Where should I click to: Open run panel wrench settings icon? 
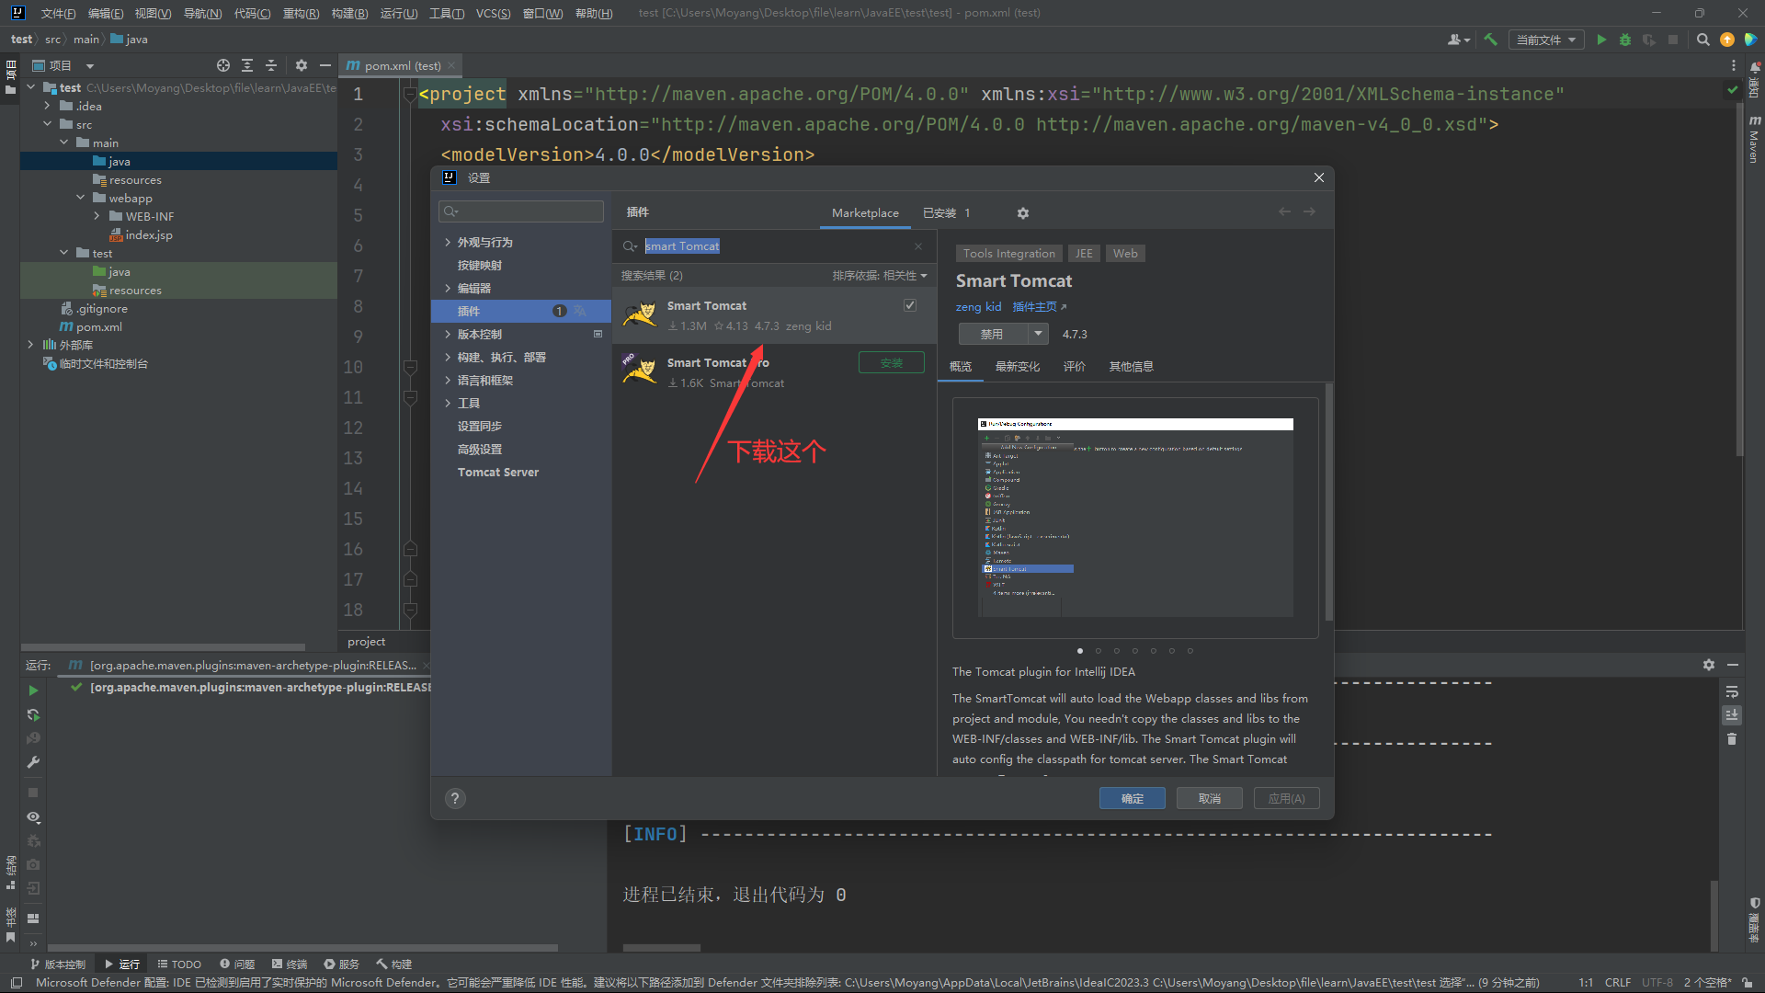33,762
